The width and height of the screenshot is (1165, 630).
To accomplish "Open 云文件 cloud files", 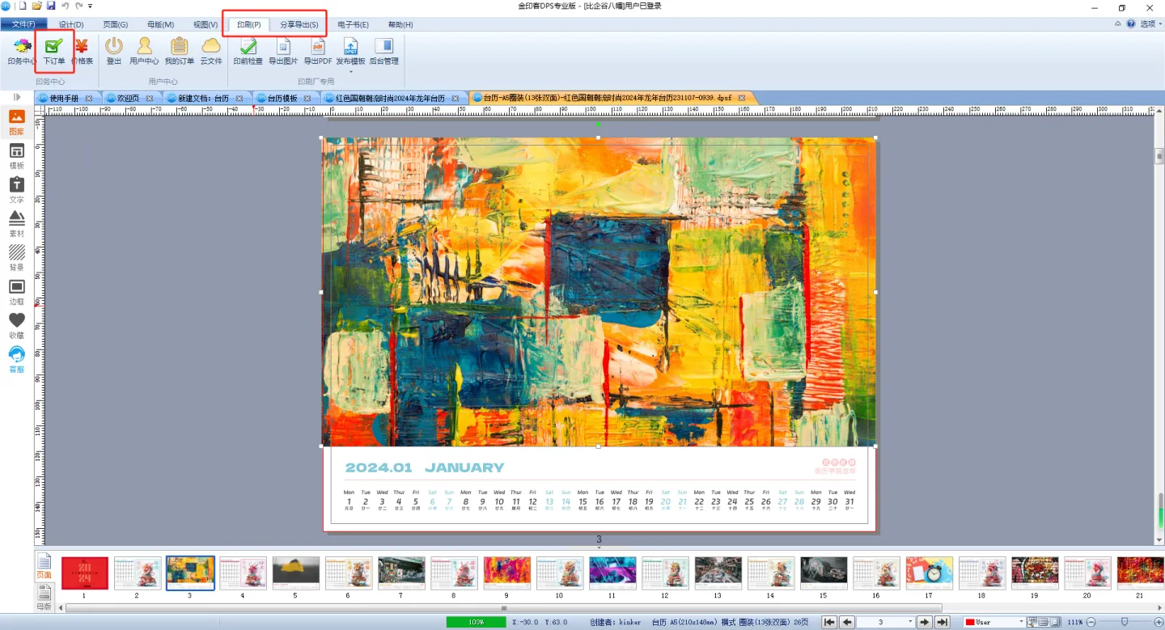I will (x=211, y=50).
